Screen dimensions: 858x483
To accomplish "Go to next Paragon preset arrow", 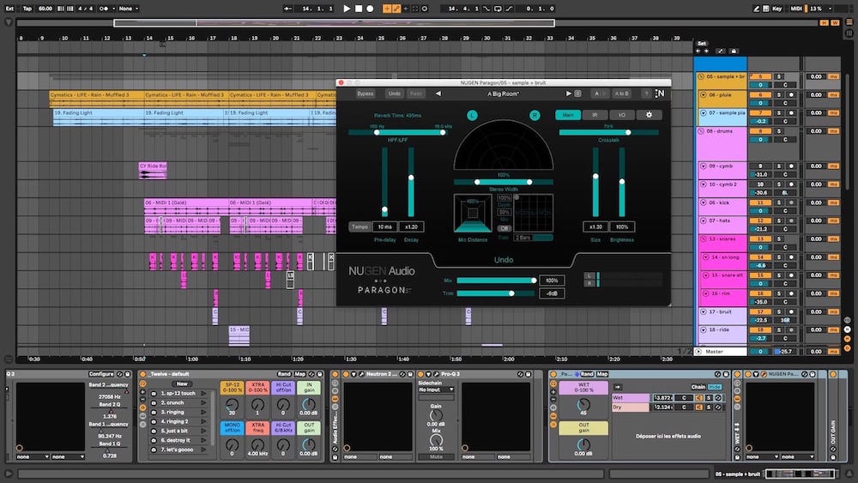I will 568,94.
